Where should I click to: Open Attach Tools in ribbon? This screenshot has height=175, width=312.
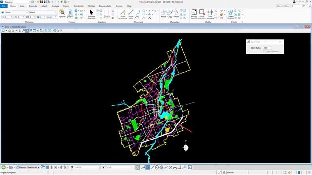pos(70,14)
